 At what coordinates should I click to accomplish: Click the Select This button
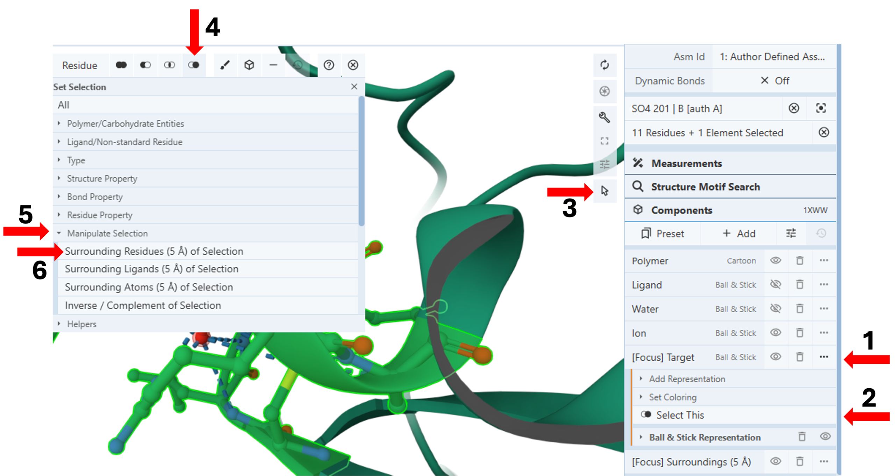[x=679, y=415]
